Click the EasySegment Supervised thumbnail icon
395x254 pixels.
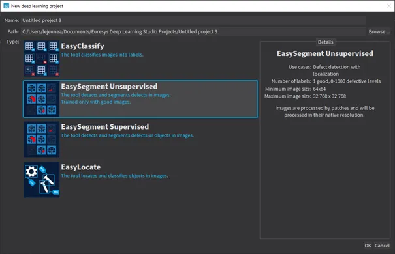[x=42, y=139]
